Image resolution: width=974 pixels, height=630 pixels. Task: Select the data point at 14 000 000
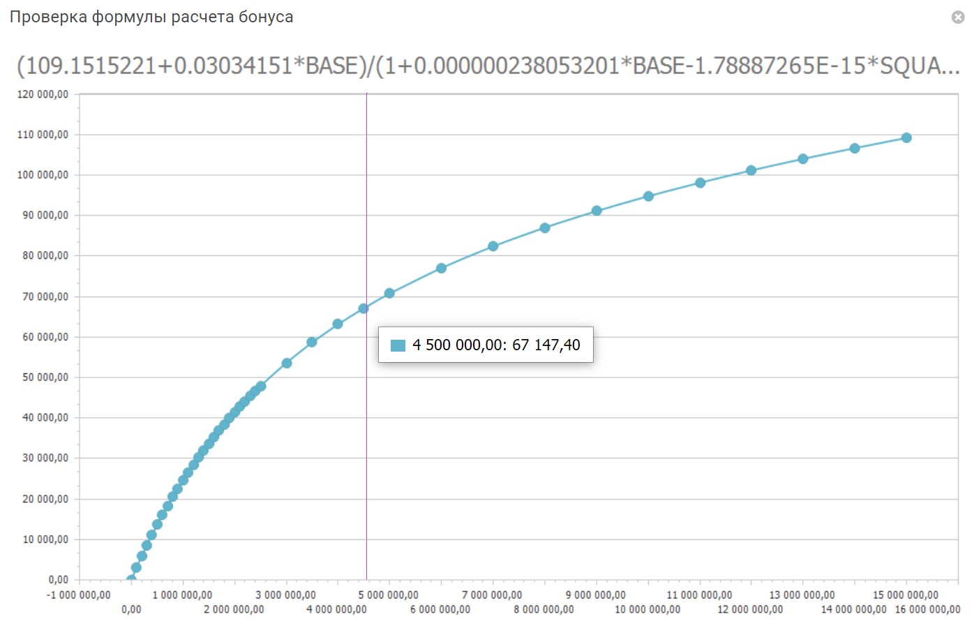tap(855, 149)
